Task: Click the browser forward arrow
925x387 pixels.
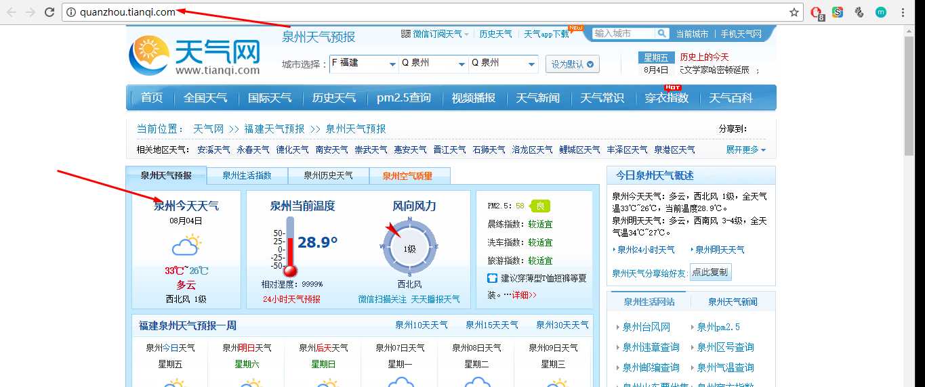Action: [x=30, y=12]
